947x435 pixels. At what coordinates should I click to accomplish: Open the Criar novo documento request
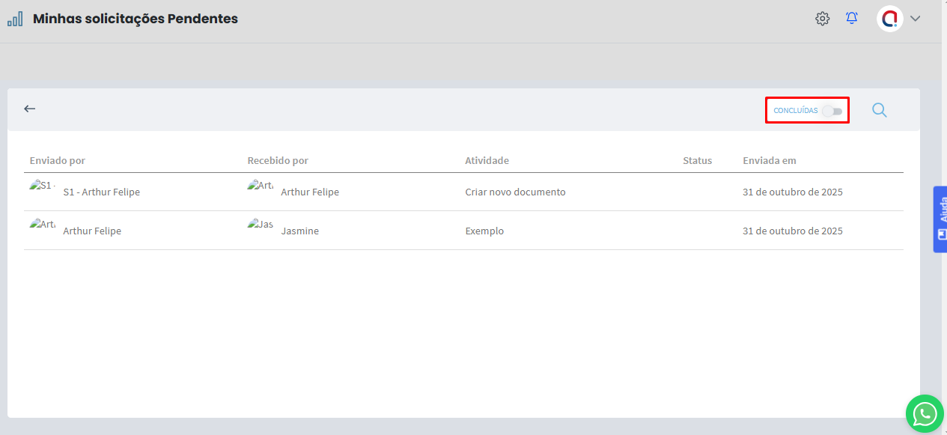(515, 192)
